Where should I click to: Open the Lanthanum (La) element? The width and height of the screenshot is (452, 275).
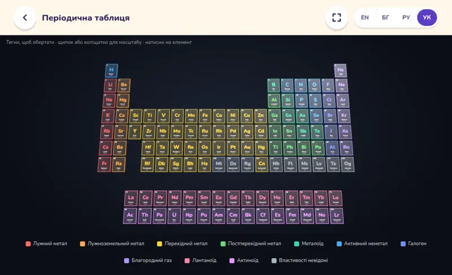131,198
